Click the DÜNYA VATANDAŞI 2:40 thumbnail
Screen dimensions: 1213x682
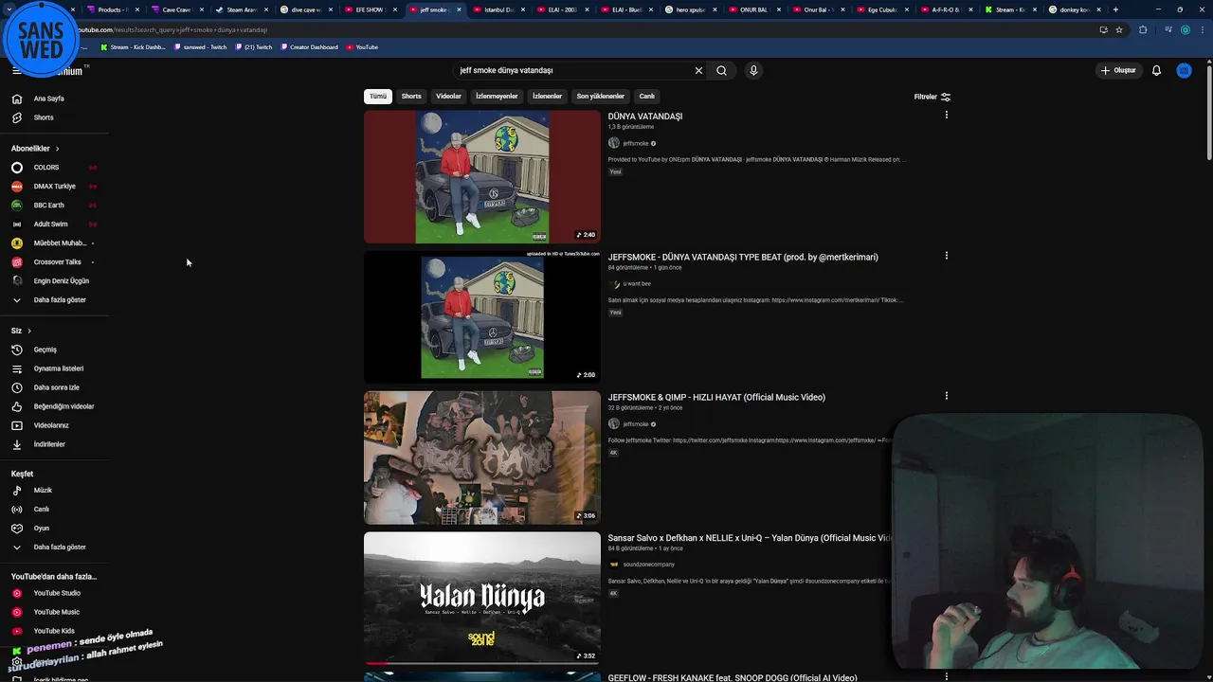pos(482,177)
